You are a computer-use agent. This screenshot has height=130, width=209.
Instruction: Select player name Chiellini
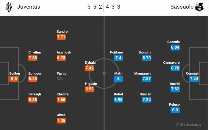(35, 52)
